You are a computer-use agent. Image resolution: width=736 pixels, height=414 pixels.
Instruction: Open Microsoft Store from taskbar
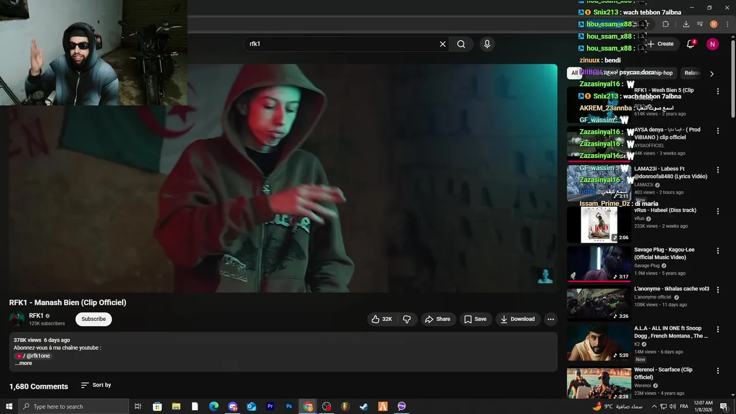157,407
